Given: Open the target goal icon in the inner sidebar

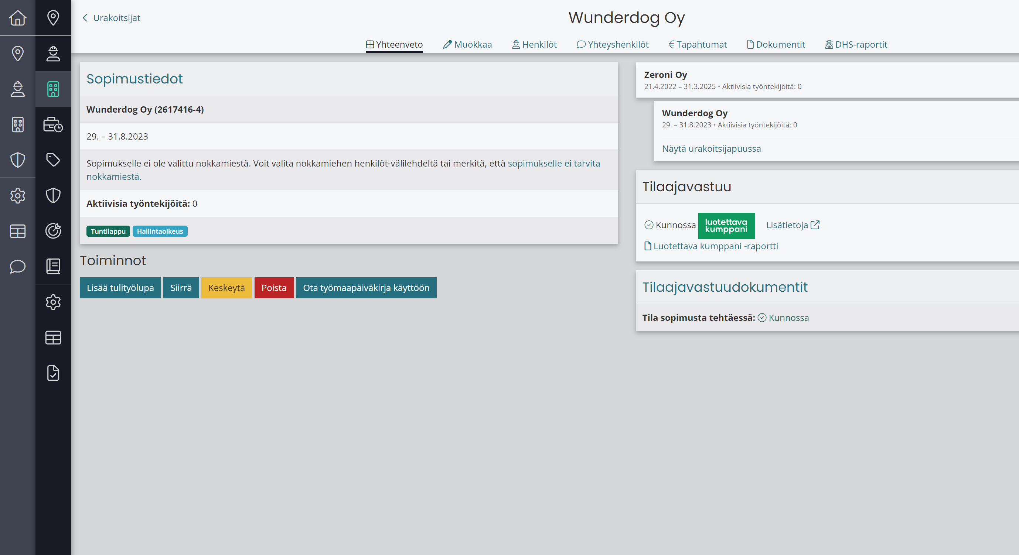Looking at the screenshot, I should (53, 231).
